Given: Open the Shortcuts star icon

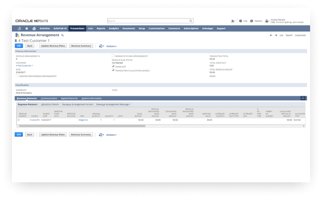Looking at the screenshot, I should coord(27,29).
